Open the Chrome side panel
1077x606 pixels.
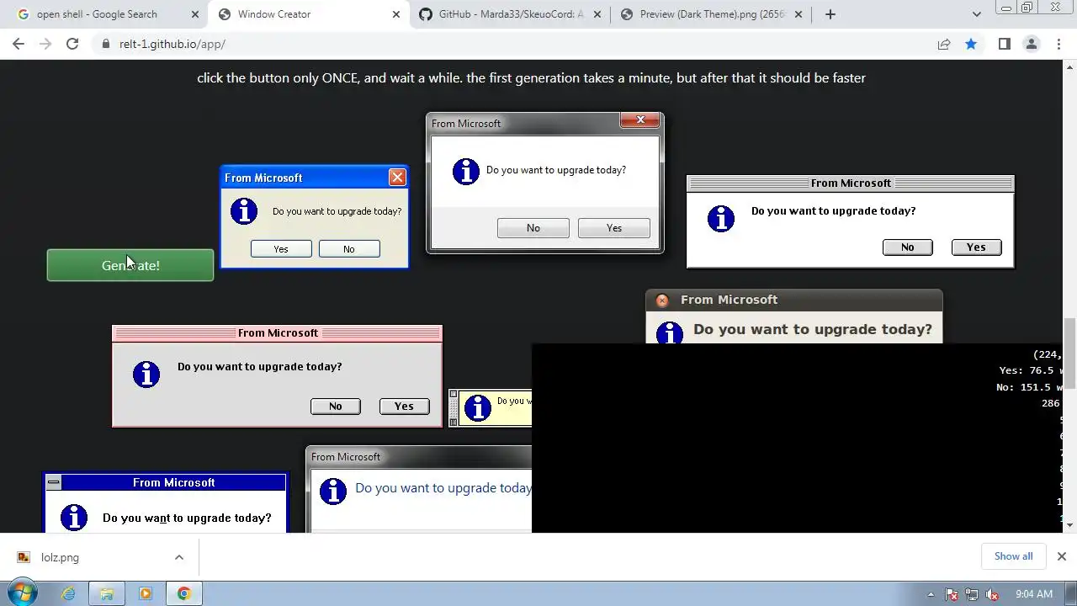[x=1004, y=44]
